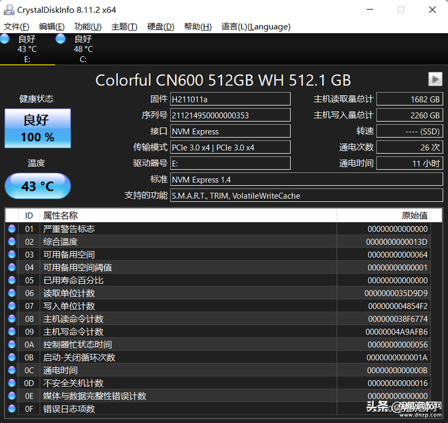This screenshot has width=448, height=423.
Task: Open the 帮助(H) menu
Action: pos(198,26)
